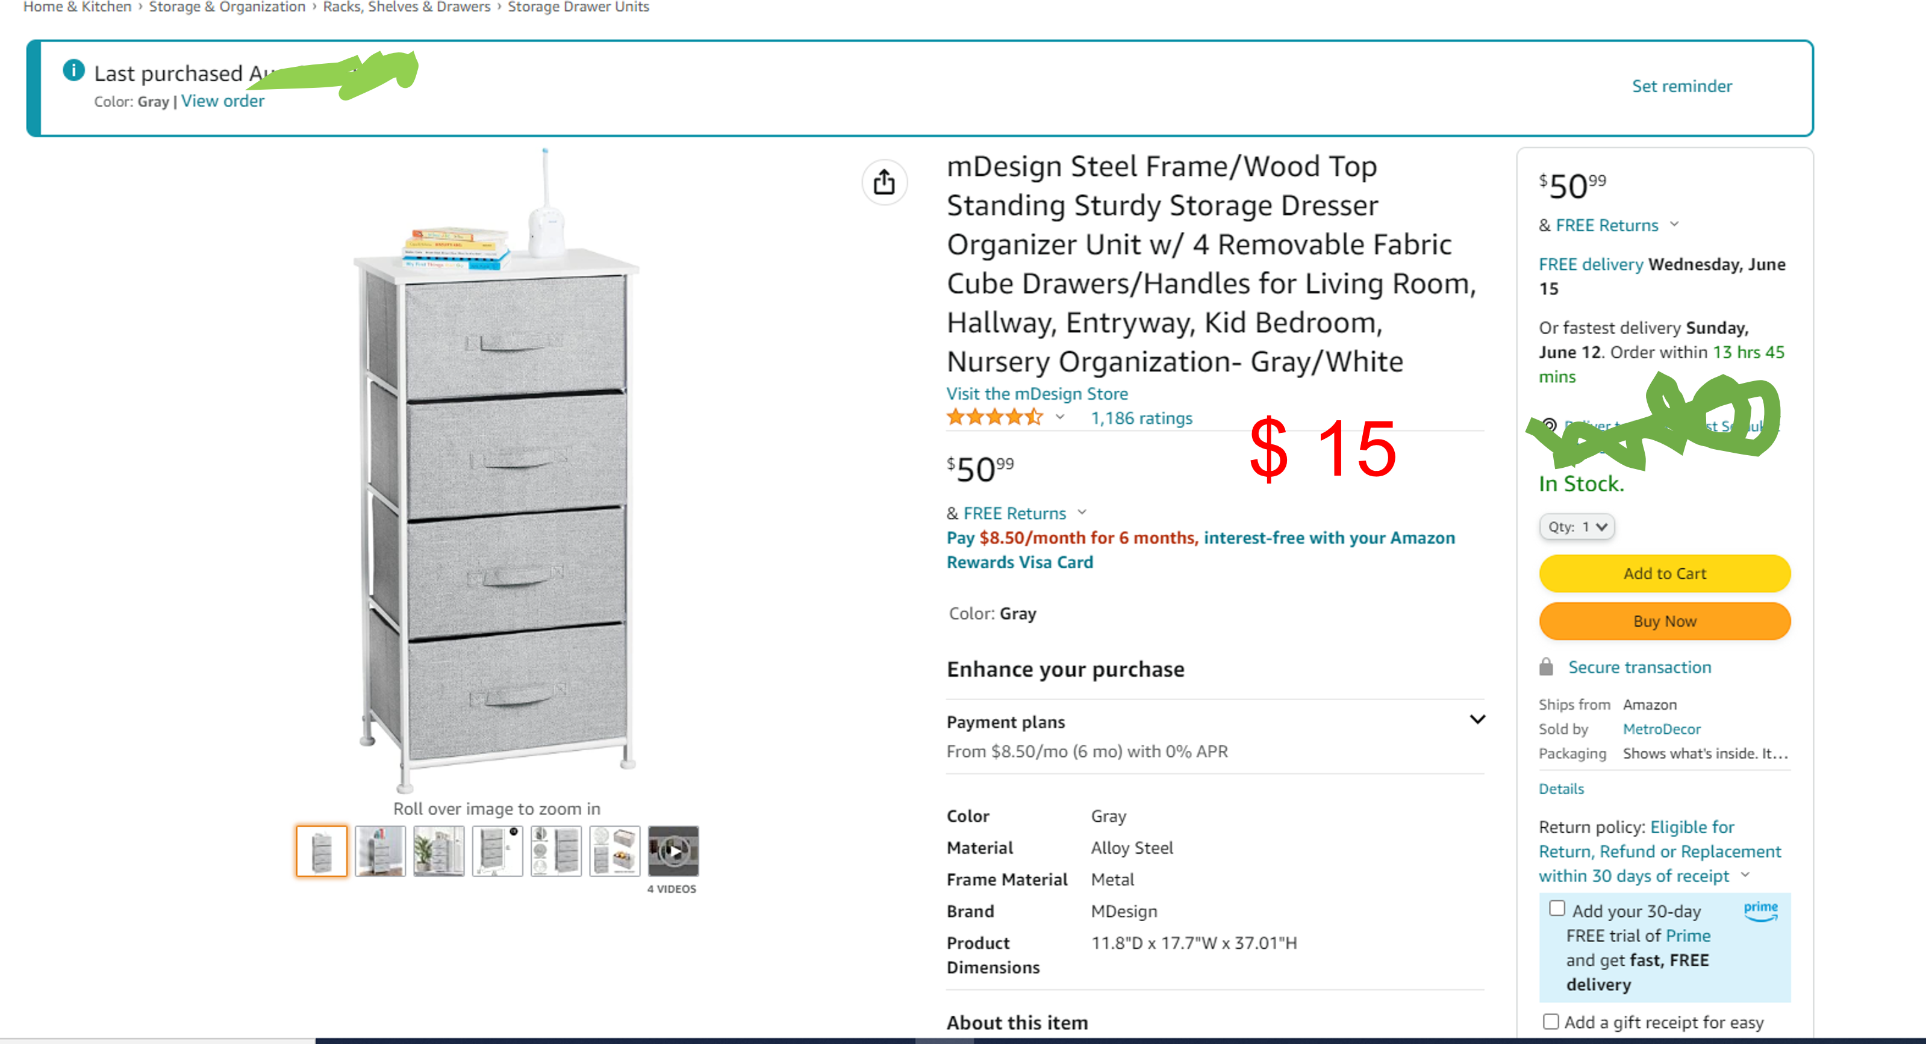Screen dimensions: 1926x1044
Task: Check the Prime 30-day free trial box
Action: (x=1557, y=909)
